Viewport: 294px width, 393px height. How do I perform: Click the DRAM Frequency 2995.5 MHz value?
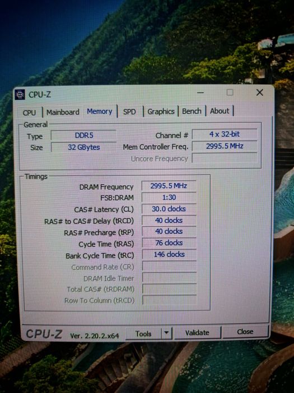169,186
